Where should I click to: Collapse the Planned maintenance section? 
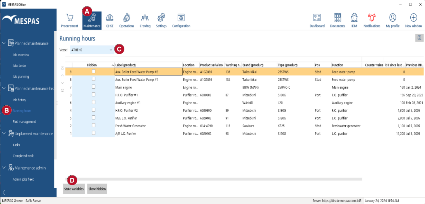coord(4,43)
